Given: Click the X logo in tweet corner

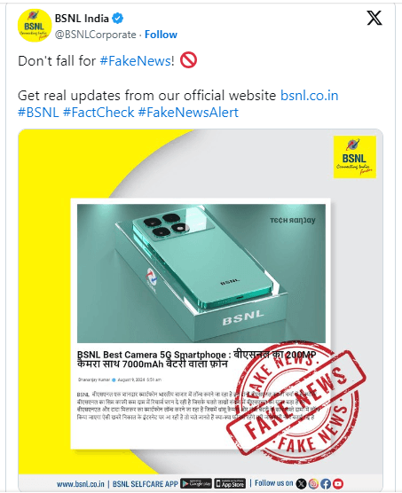Looking at the screenshot, I should (x=374, y=18).
